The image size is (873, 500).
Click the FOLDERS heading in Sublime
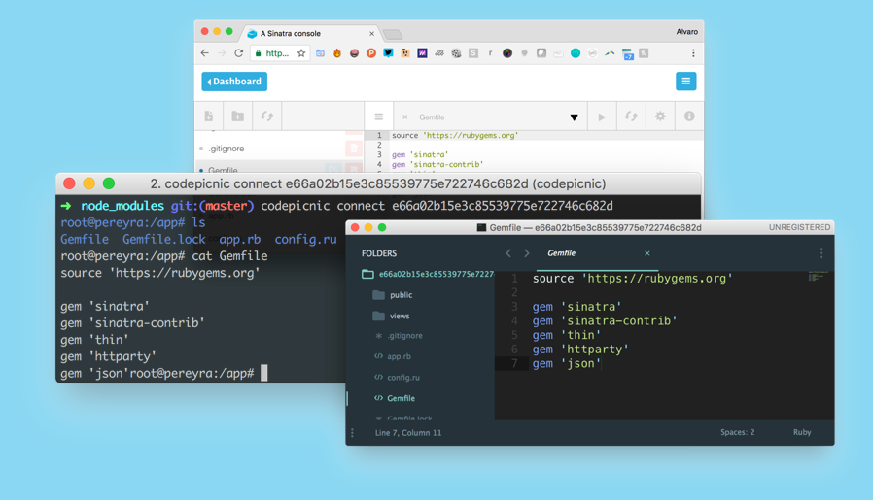(379, 253)
